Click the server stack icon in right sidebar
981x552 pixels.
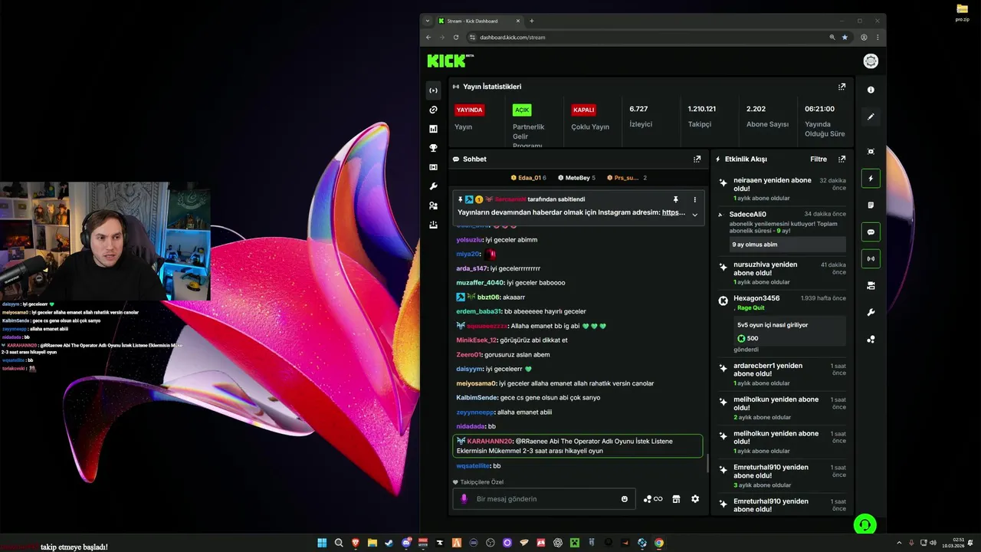coord(871,285)
